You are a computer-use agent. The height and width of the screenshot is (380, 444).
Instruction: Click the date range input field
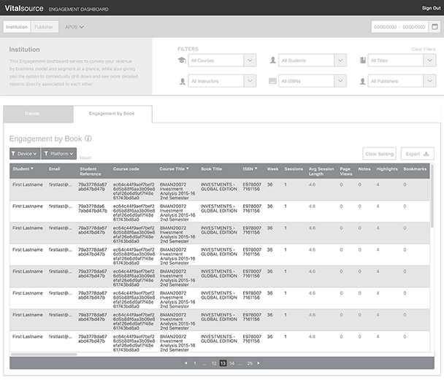[x=399, y=27]
